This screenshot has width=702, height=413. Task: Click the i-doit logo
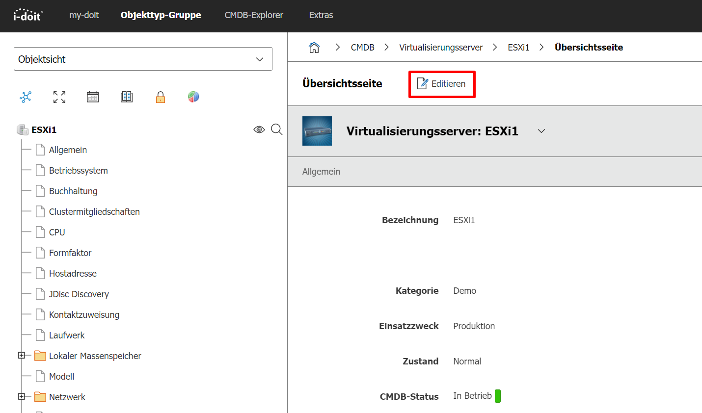pyautogui.click(x=28, y=15)
